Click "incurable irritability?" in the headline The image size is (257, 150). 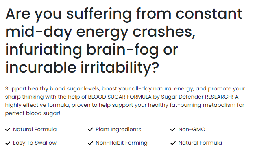coord(82,68)
